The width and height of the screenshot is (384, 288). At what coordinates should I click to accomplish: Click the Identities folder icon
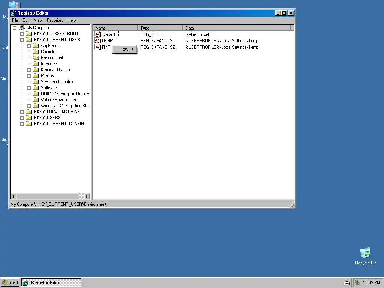(x=36, y=64)
